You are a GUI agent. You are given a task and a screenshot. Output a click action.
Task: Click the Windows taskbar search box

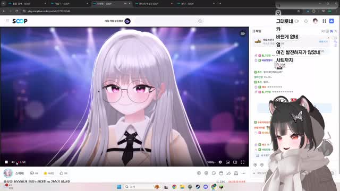(142, 187)
